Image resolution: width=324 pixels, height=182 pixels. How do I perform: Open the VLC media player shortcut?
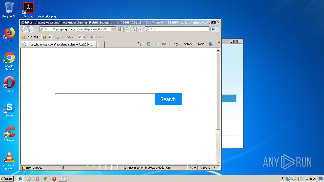tap(9, 160)
